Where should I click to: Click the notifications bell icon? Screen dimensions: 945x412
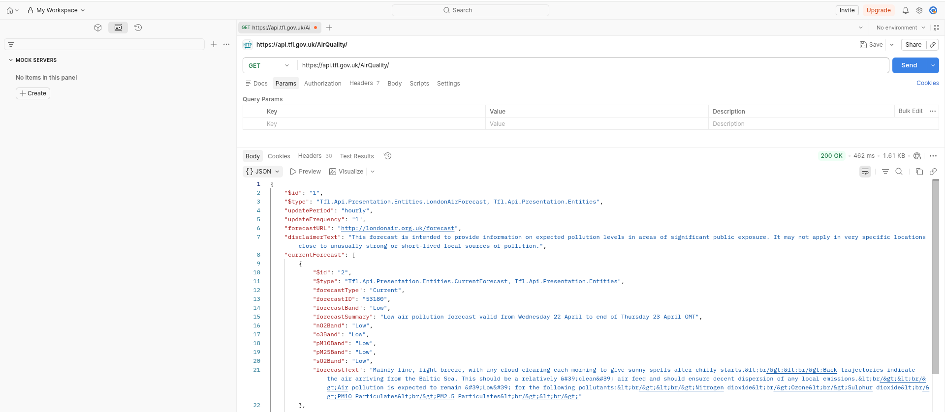pos(905,10)
